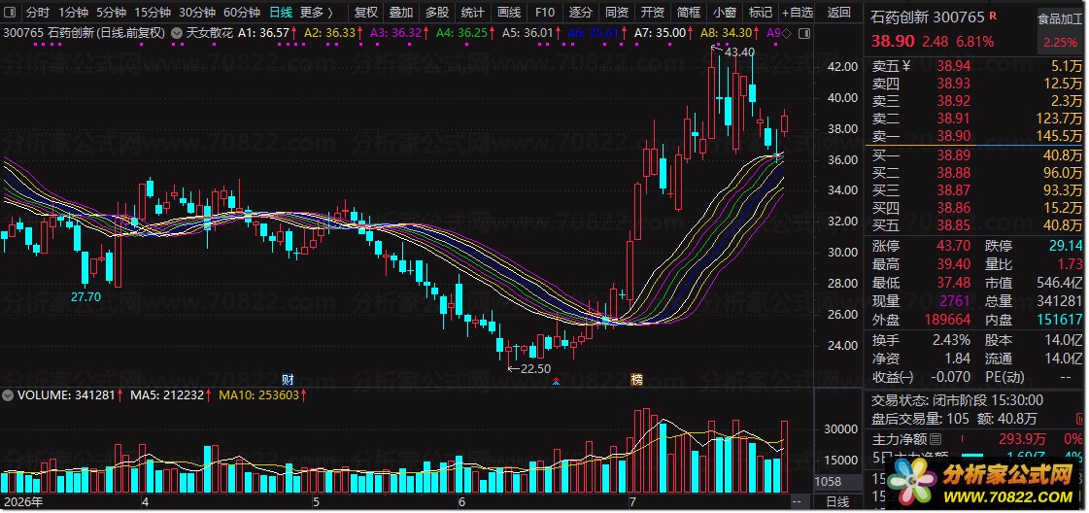This screenshot has height=513, width=1089.
Task: Click the 叠加 overlay button
Action: 401,13
